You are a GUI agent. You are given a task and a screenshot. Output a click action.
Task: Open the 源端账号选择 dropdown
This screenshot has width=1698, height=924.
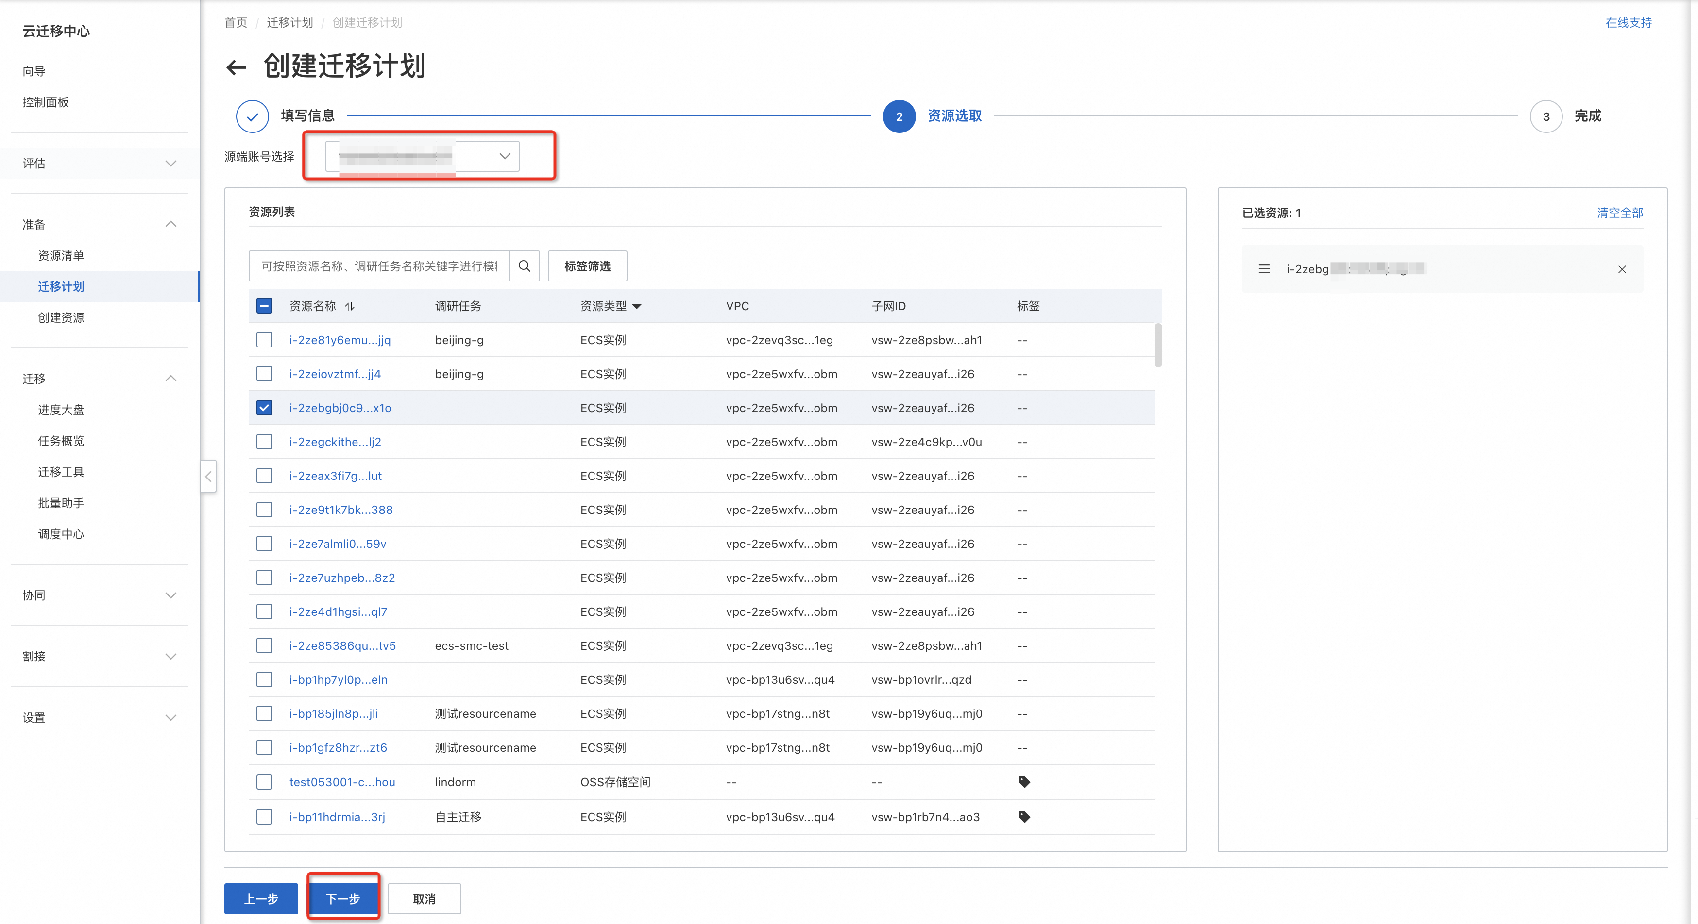pyautogui.click(x=423, y=156)
